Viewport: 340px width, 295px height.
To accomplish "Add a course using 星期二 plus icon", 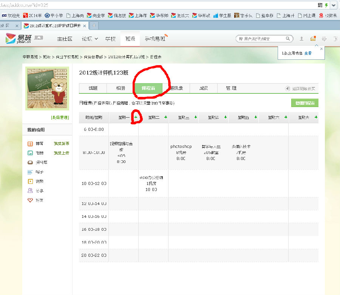I will (x=165, y=118).
